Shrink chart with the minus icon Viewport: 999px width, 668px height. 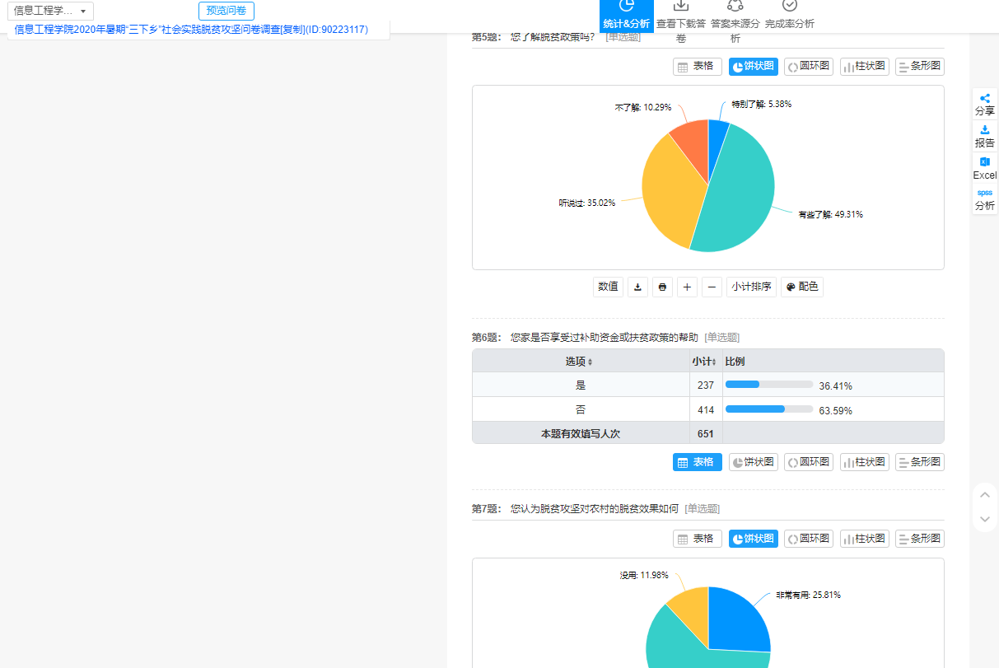point(712,287)
